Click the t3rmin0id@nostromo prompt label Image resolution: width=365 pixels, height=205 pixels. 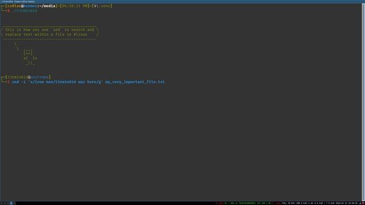(28, 77)
